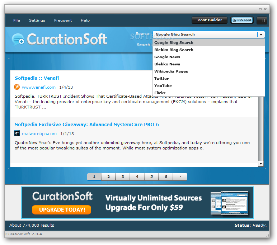Viewport: 277px width, 245px height.
Task: Click the 1/1/13 date text
Action: click(x=67, y=134)
